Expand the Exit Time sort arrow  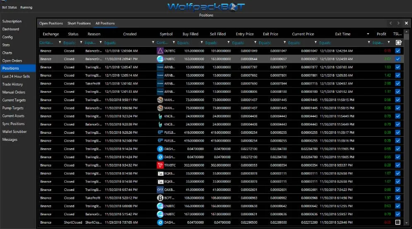click(x=368, y=34)
